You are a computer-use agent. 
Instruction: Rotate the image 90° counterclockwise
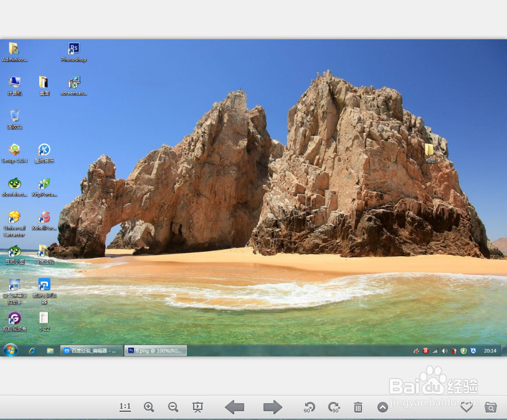click(310, 407)
